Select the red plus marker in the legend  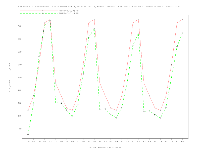[43, 11]
